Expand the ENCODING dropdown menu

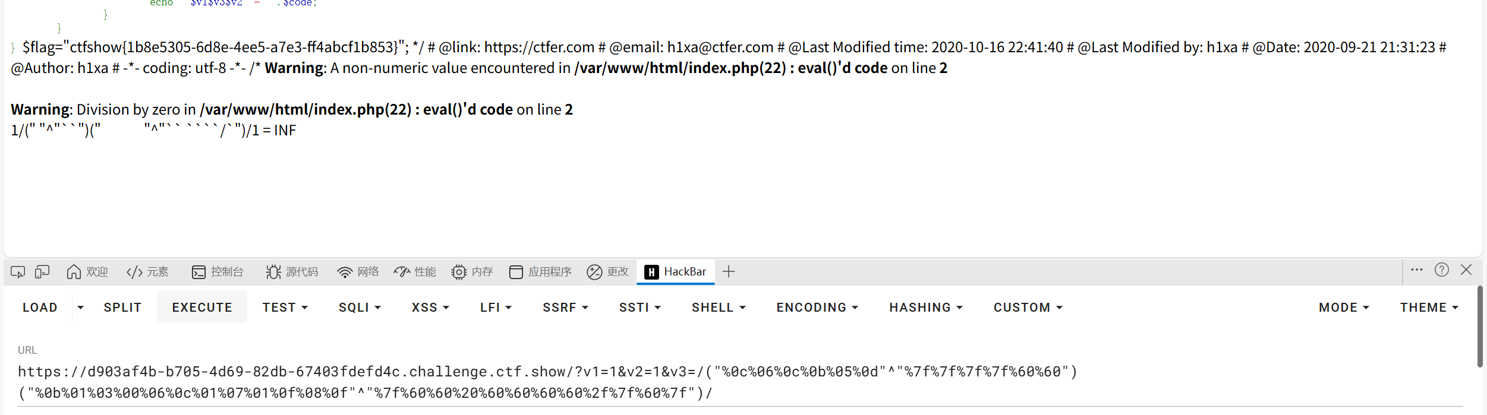click(817, 308)
